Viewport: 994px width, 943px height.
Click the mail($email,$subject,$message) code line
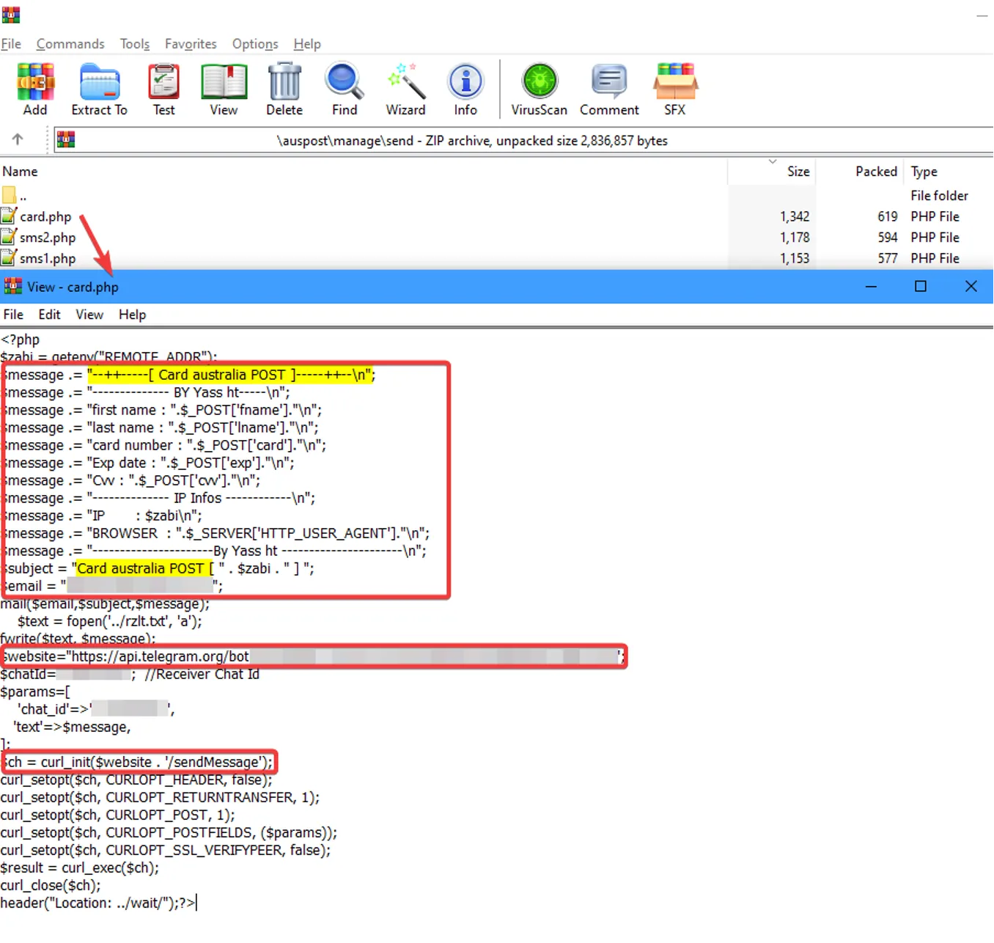pyautogui.click(x=105, y=603)
